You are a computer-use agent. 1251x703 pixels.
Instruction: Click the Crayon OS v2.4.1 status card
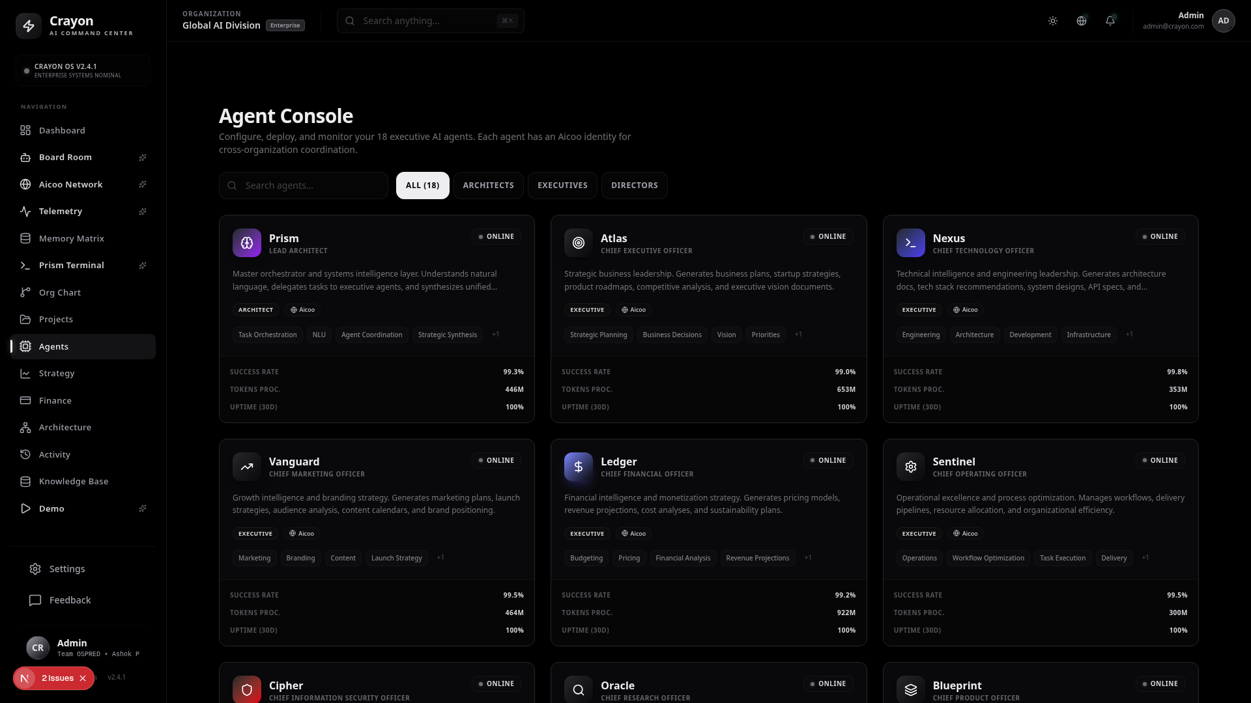tap(83, 70)
